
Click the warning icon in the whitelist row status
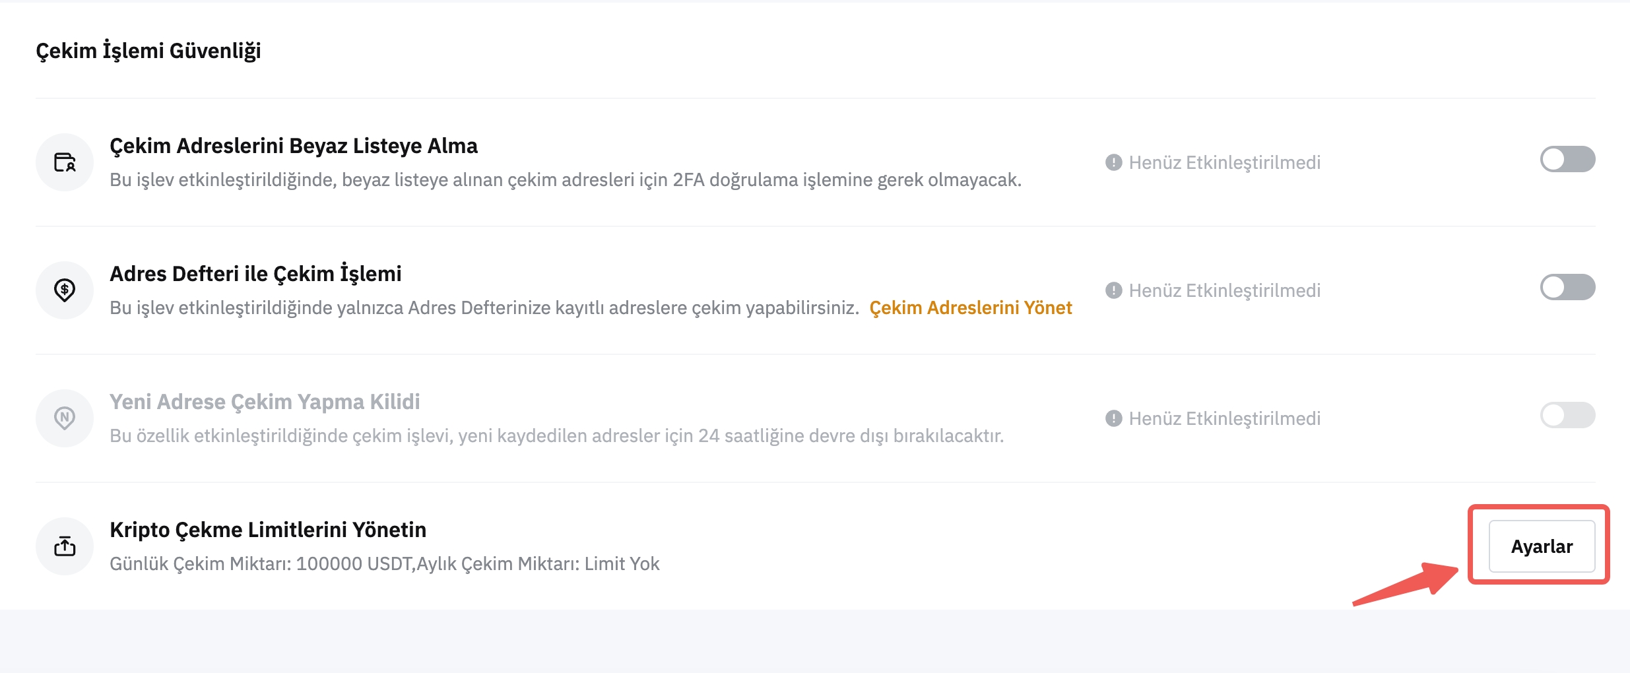1113,162
